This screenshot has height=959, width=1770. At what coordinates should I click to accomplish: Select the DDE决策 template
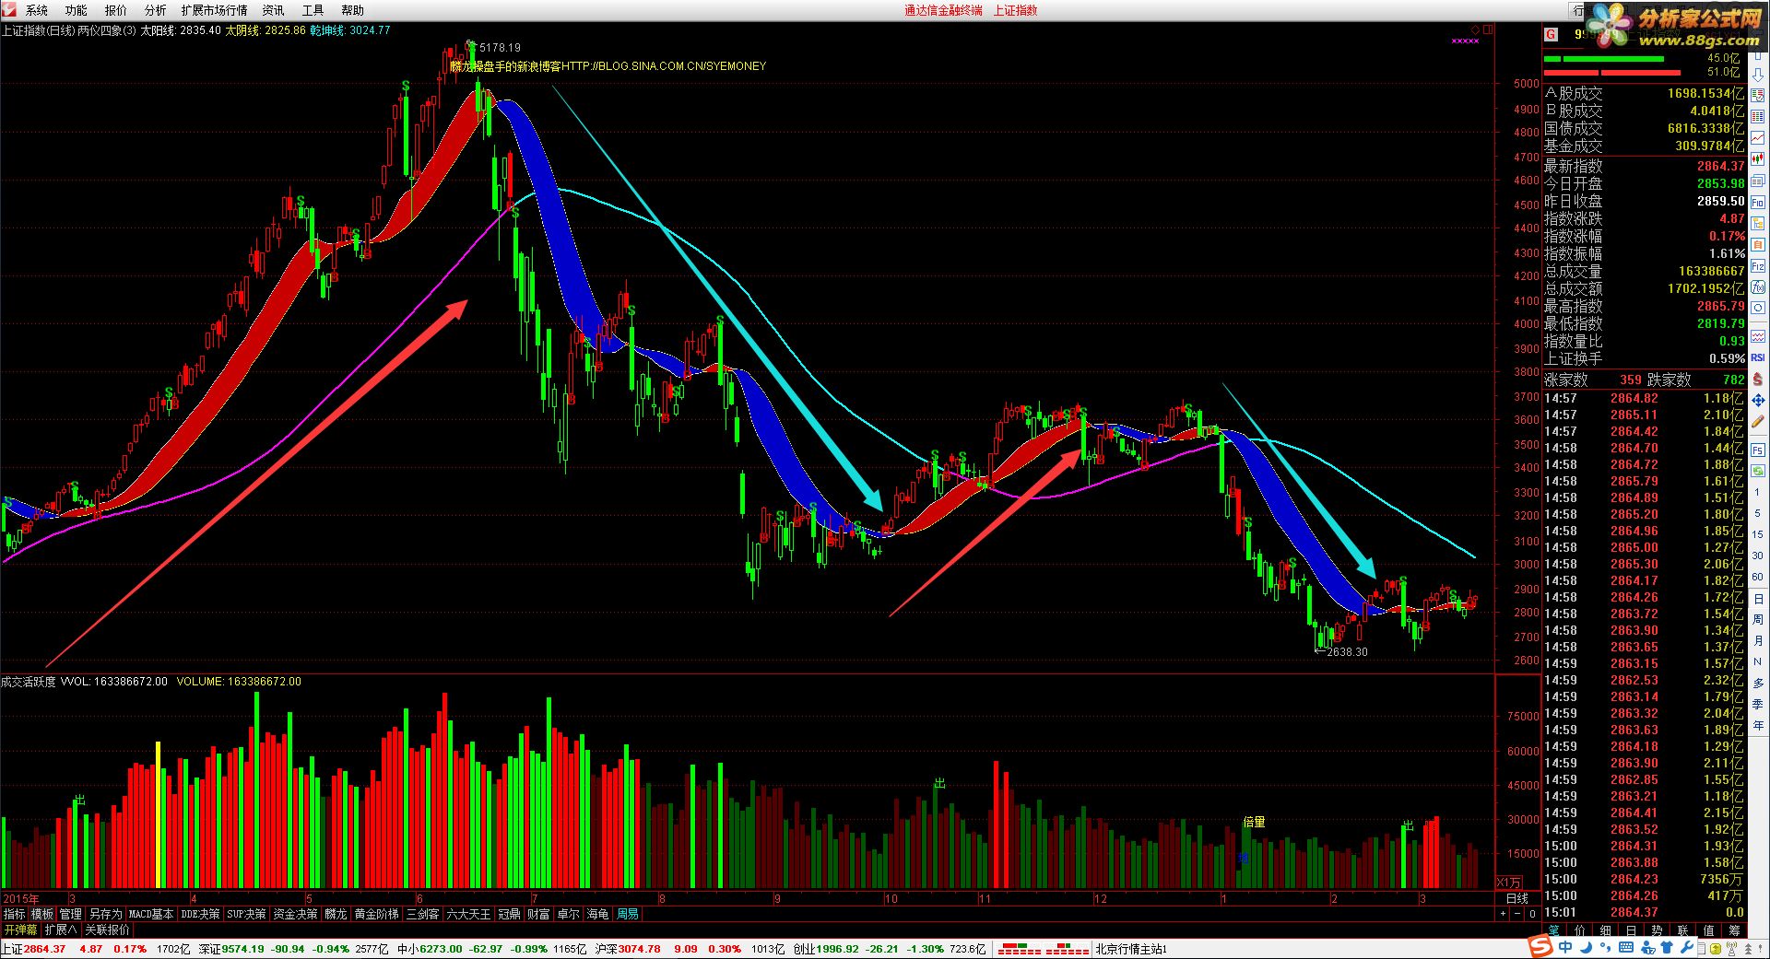click(x=200, y=914)
